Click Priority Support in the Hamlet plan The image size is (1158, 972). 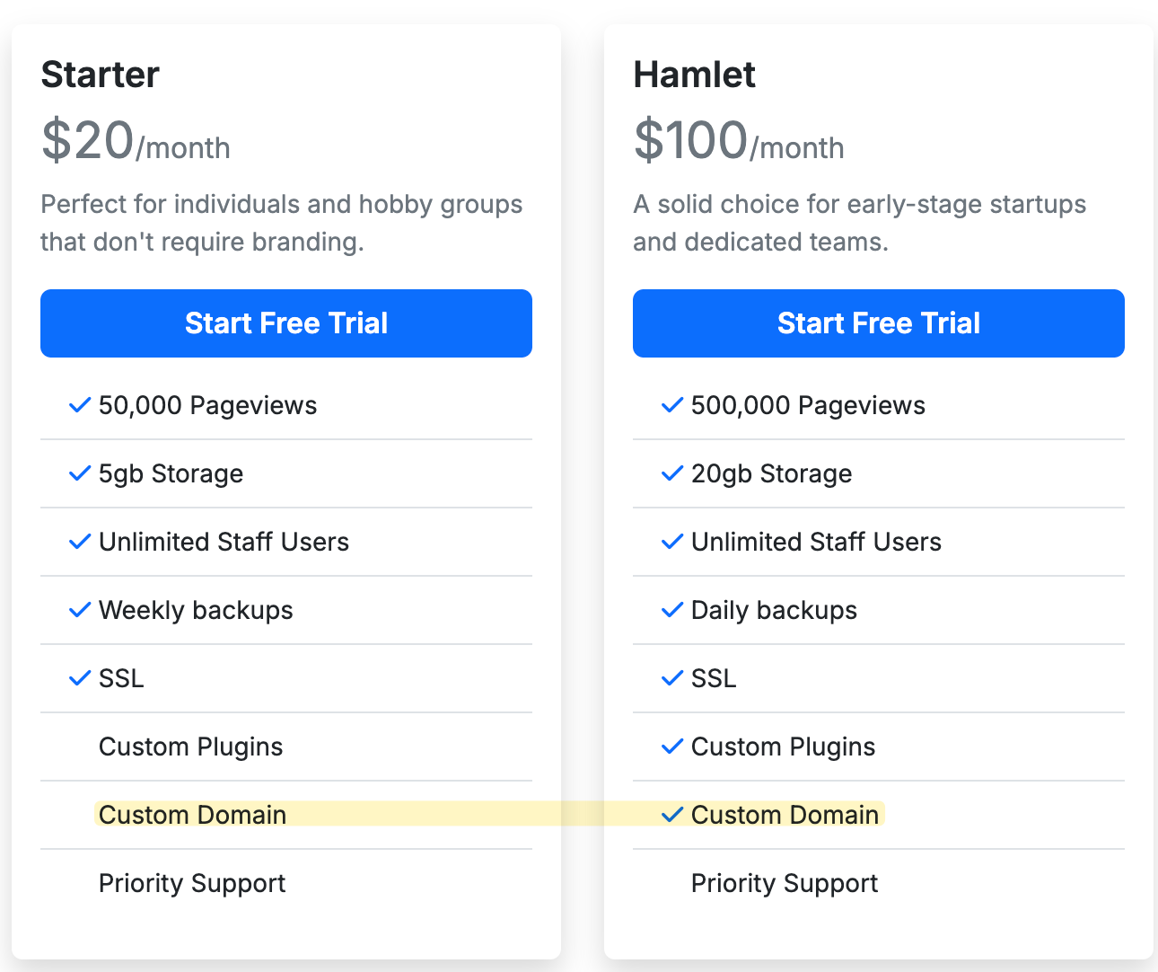pos(785,884)
